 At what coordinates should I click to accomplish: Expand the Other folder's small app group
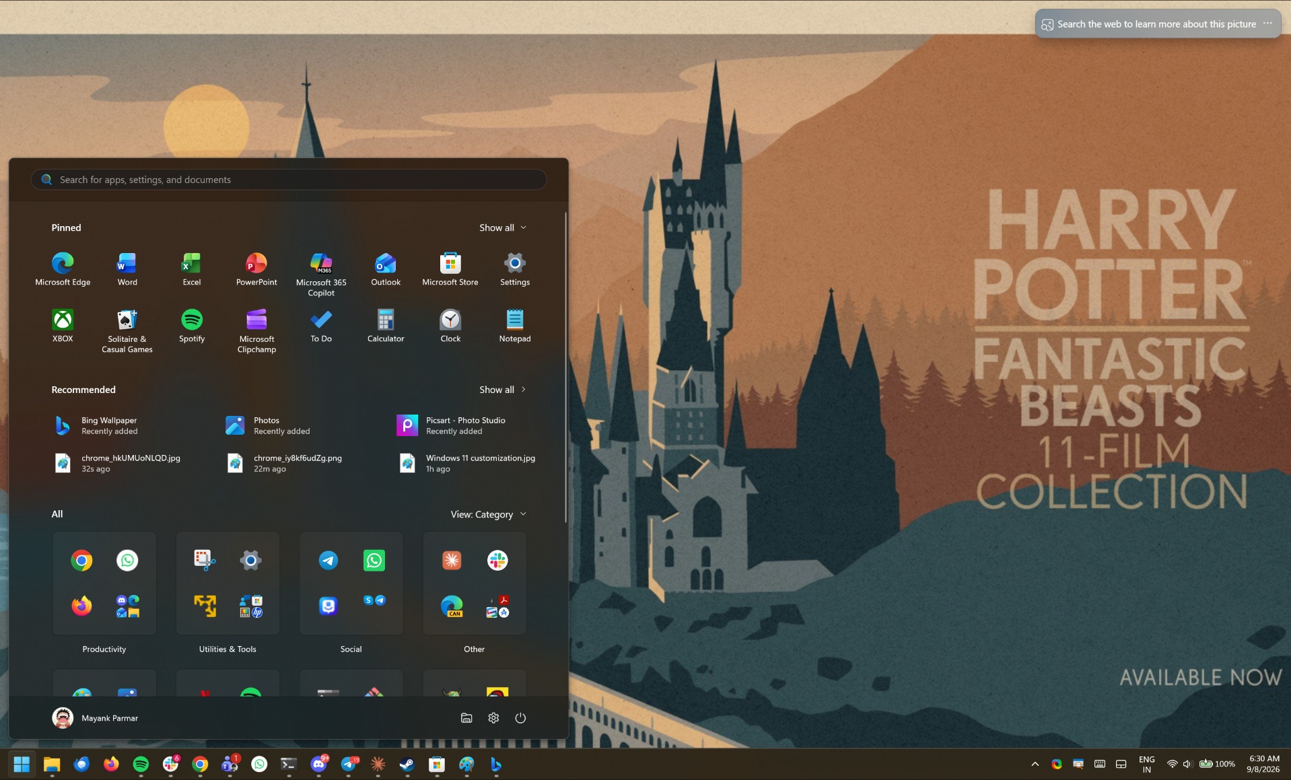point(497,606)
